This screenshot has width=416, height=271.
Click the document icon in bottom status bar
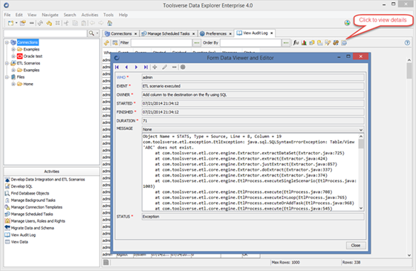point(106,262)
